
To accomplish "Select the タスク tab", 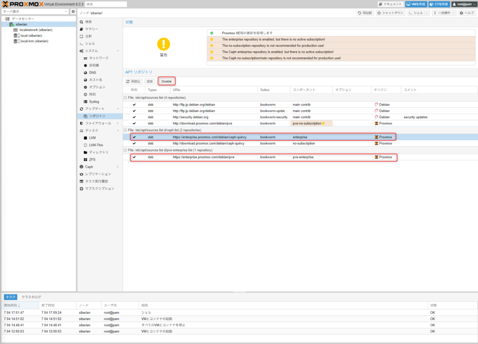I will pyautogui.click(x=10, y=297).
